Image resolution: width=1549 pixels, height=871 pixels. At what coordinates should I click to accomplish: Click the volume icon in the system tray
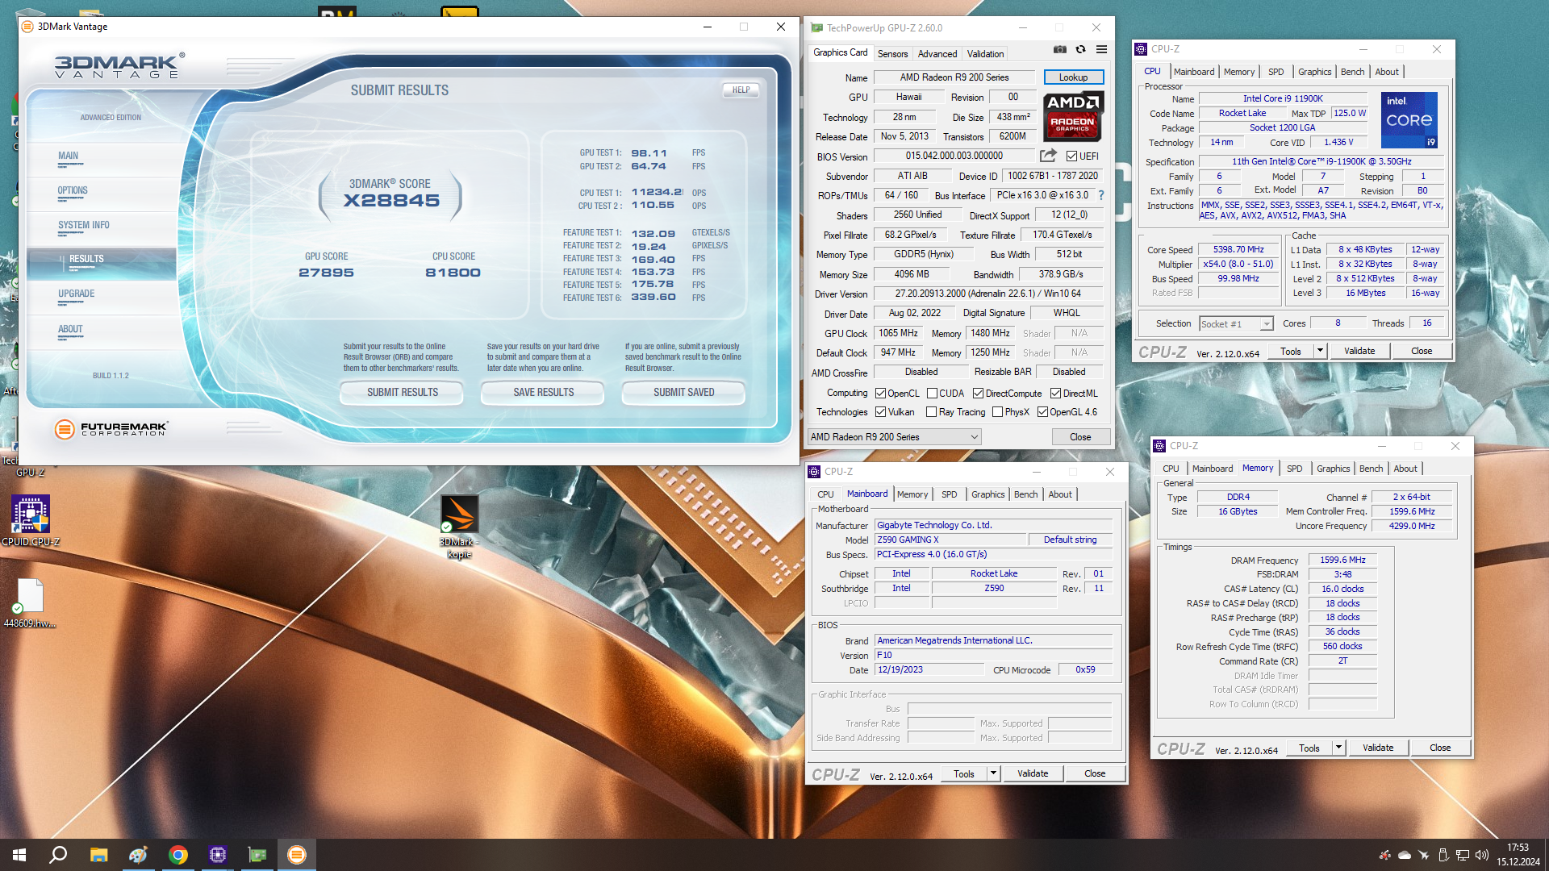[1481, 855]
